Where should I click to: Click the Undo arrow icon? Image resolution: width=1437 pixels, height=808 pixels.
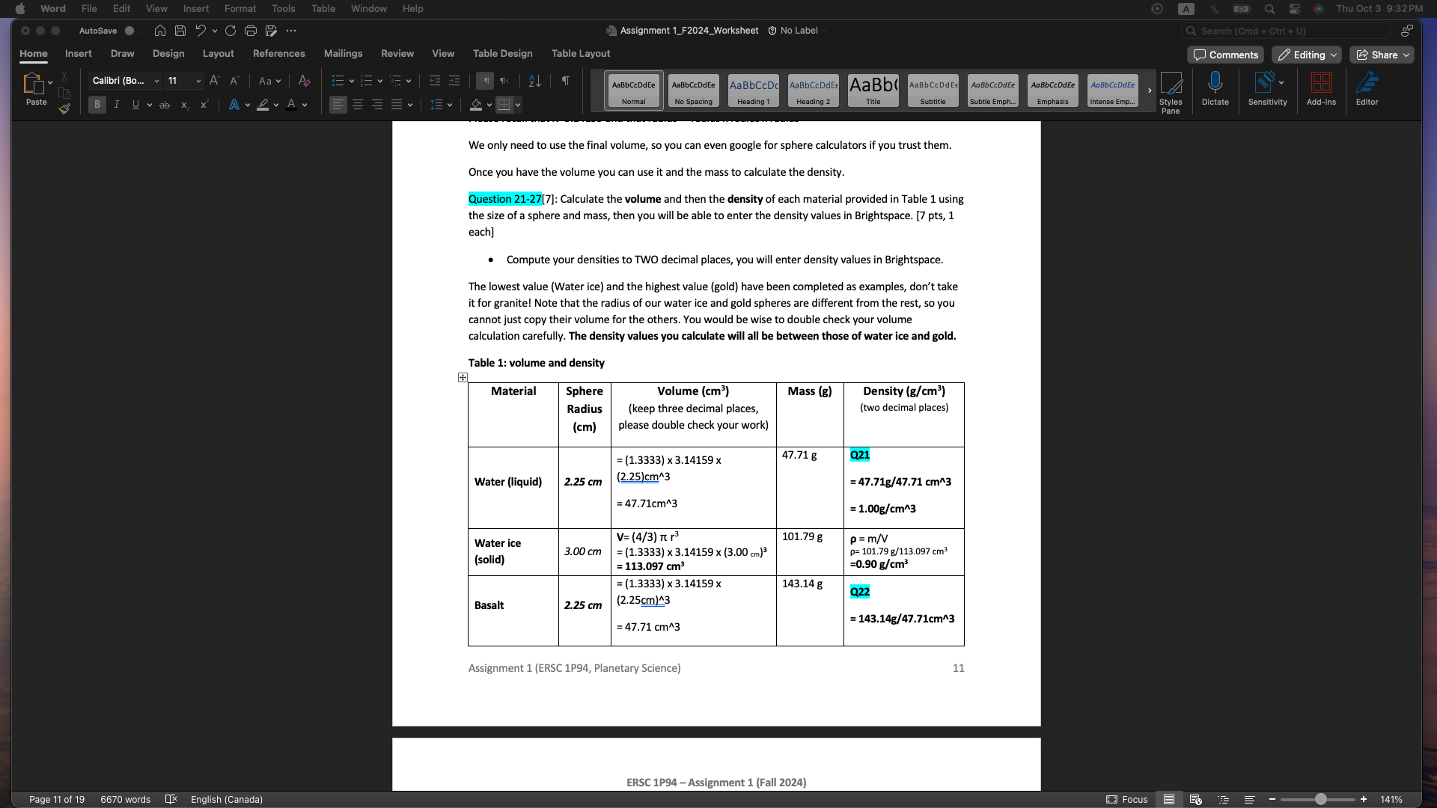click(200, 31)
